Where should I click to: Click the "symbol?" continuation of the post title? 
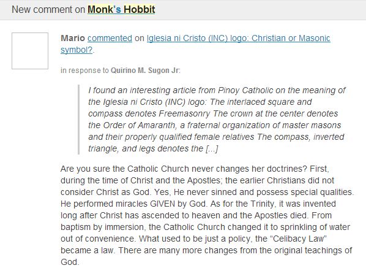pos(77,50)
